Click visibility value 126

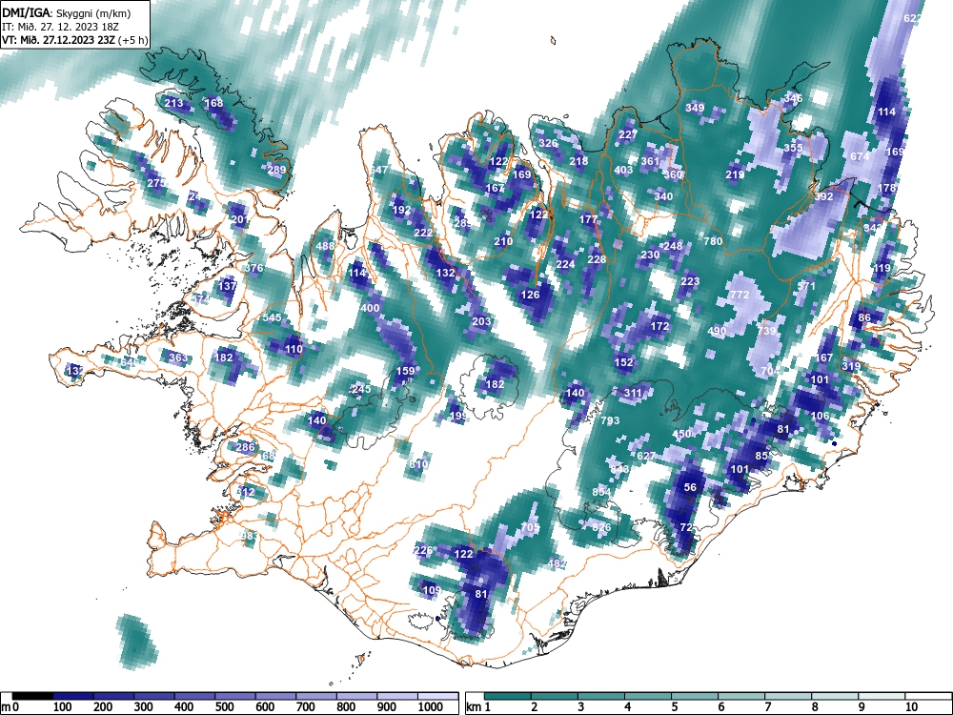(530, 295)
